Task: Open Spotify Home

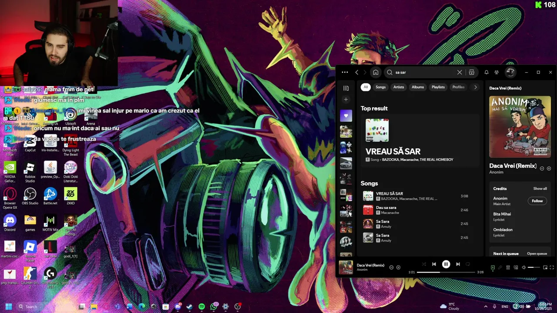Action: coord(376,72)
